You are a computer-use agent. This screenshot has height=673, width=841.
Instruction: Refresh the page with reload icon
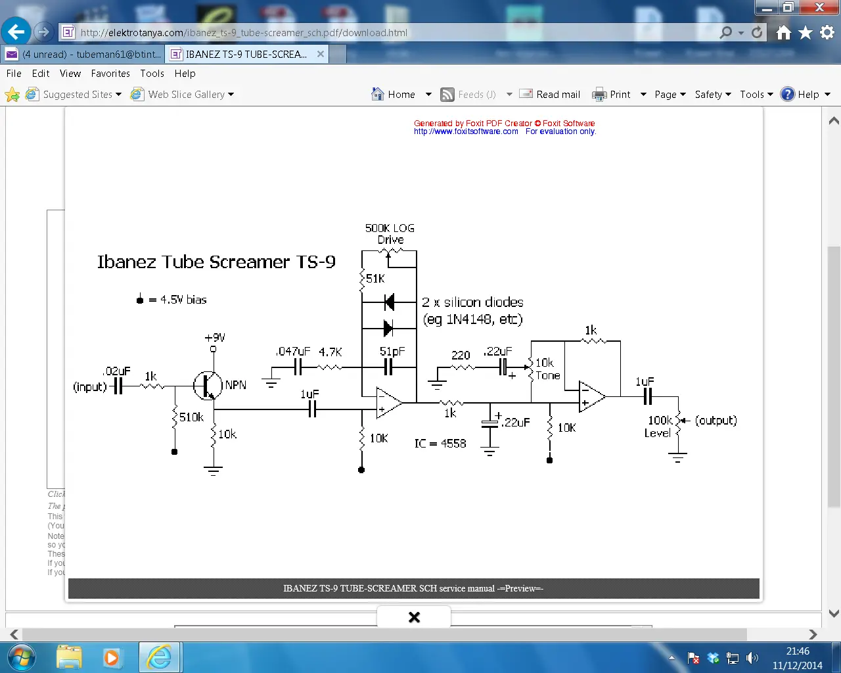[757, 32]
